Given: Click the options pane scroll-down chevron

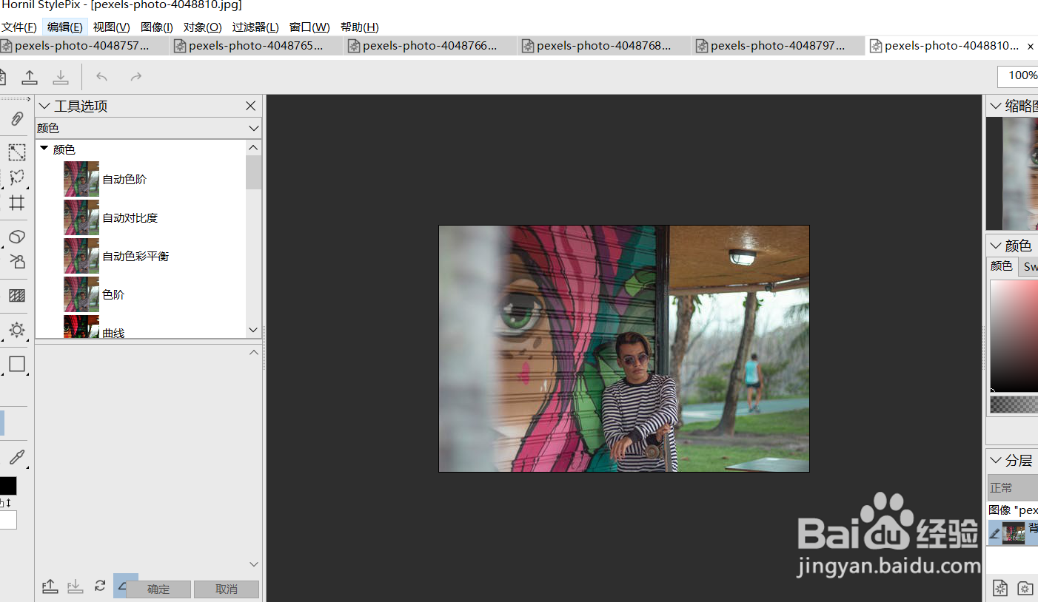Looking at the screenshot, I should 254,564.
